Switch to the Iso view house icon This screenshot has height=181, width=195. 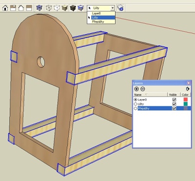tap(5, 8)
